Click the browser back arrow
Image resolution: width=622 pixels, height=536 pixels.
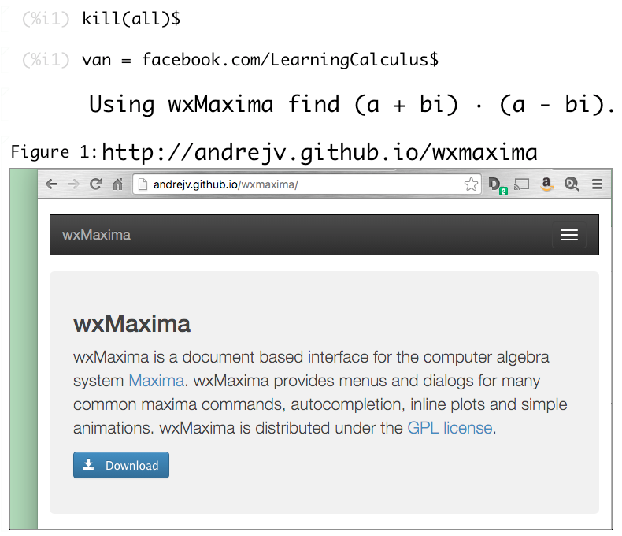click(x=51, y=184)
